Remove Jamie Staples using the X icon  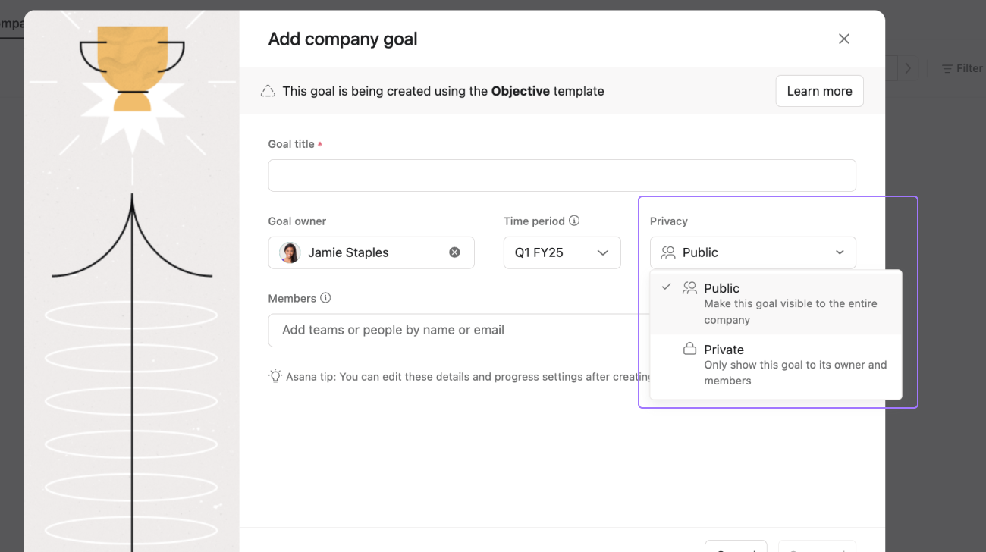tap(454, 252)
